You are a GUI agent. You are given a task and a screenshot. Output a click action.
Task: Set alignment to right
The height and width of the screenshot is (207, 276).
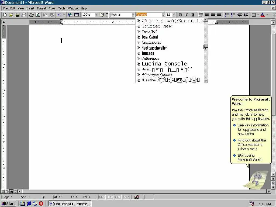(213, 15)
